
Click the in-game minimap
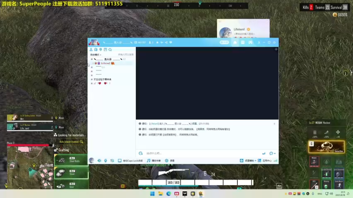coord(30,168)
